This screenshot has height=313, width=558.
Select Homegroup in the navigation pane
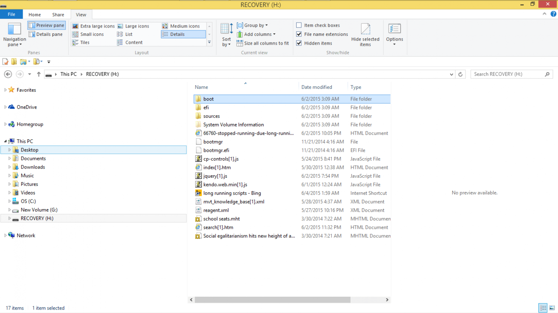pos(30,124)
